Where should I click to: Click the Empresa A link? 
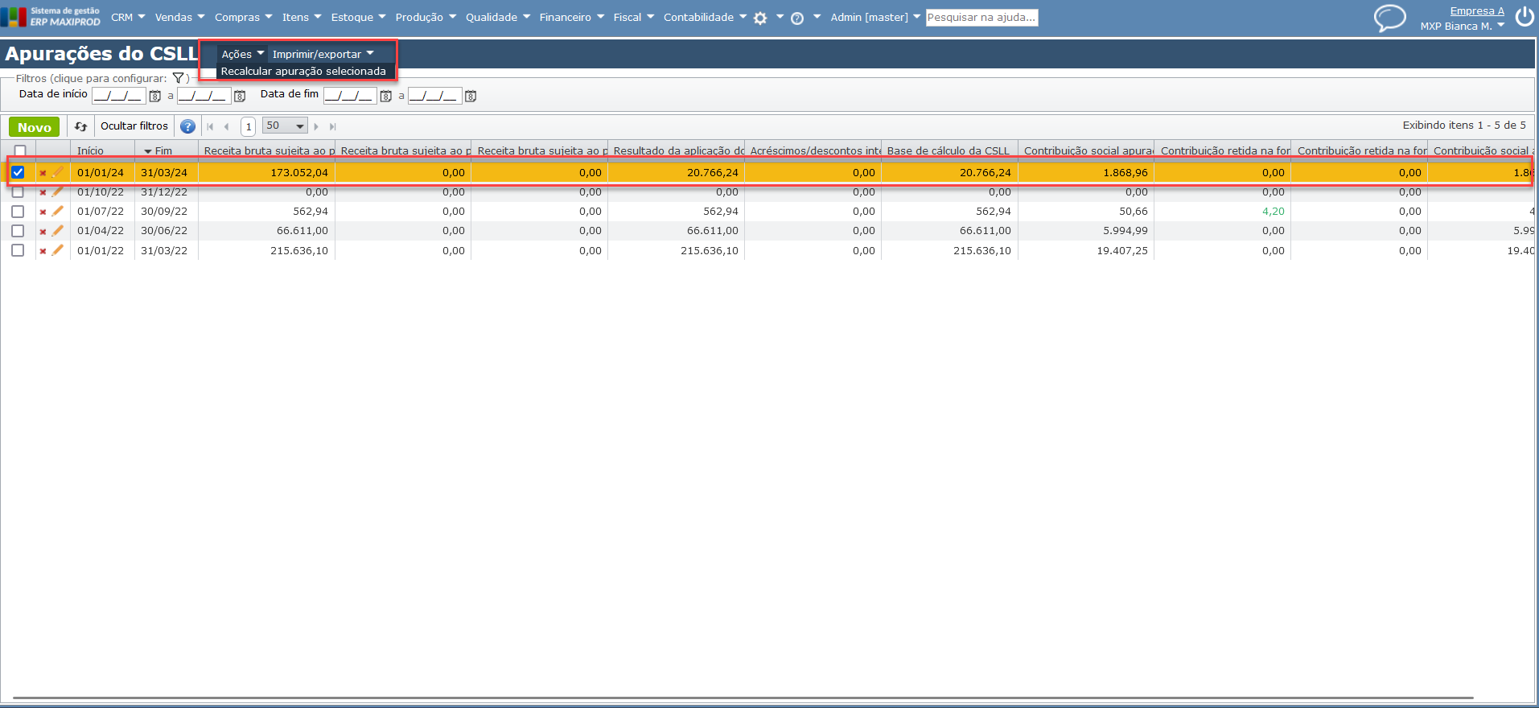tap(1476, 10)
